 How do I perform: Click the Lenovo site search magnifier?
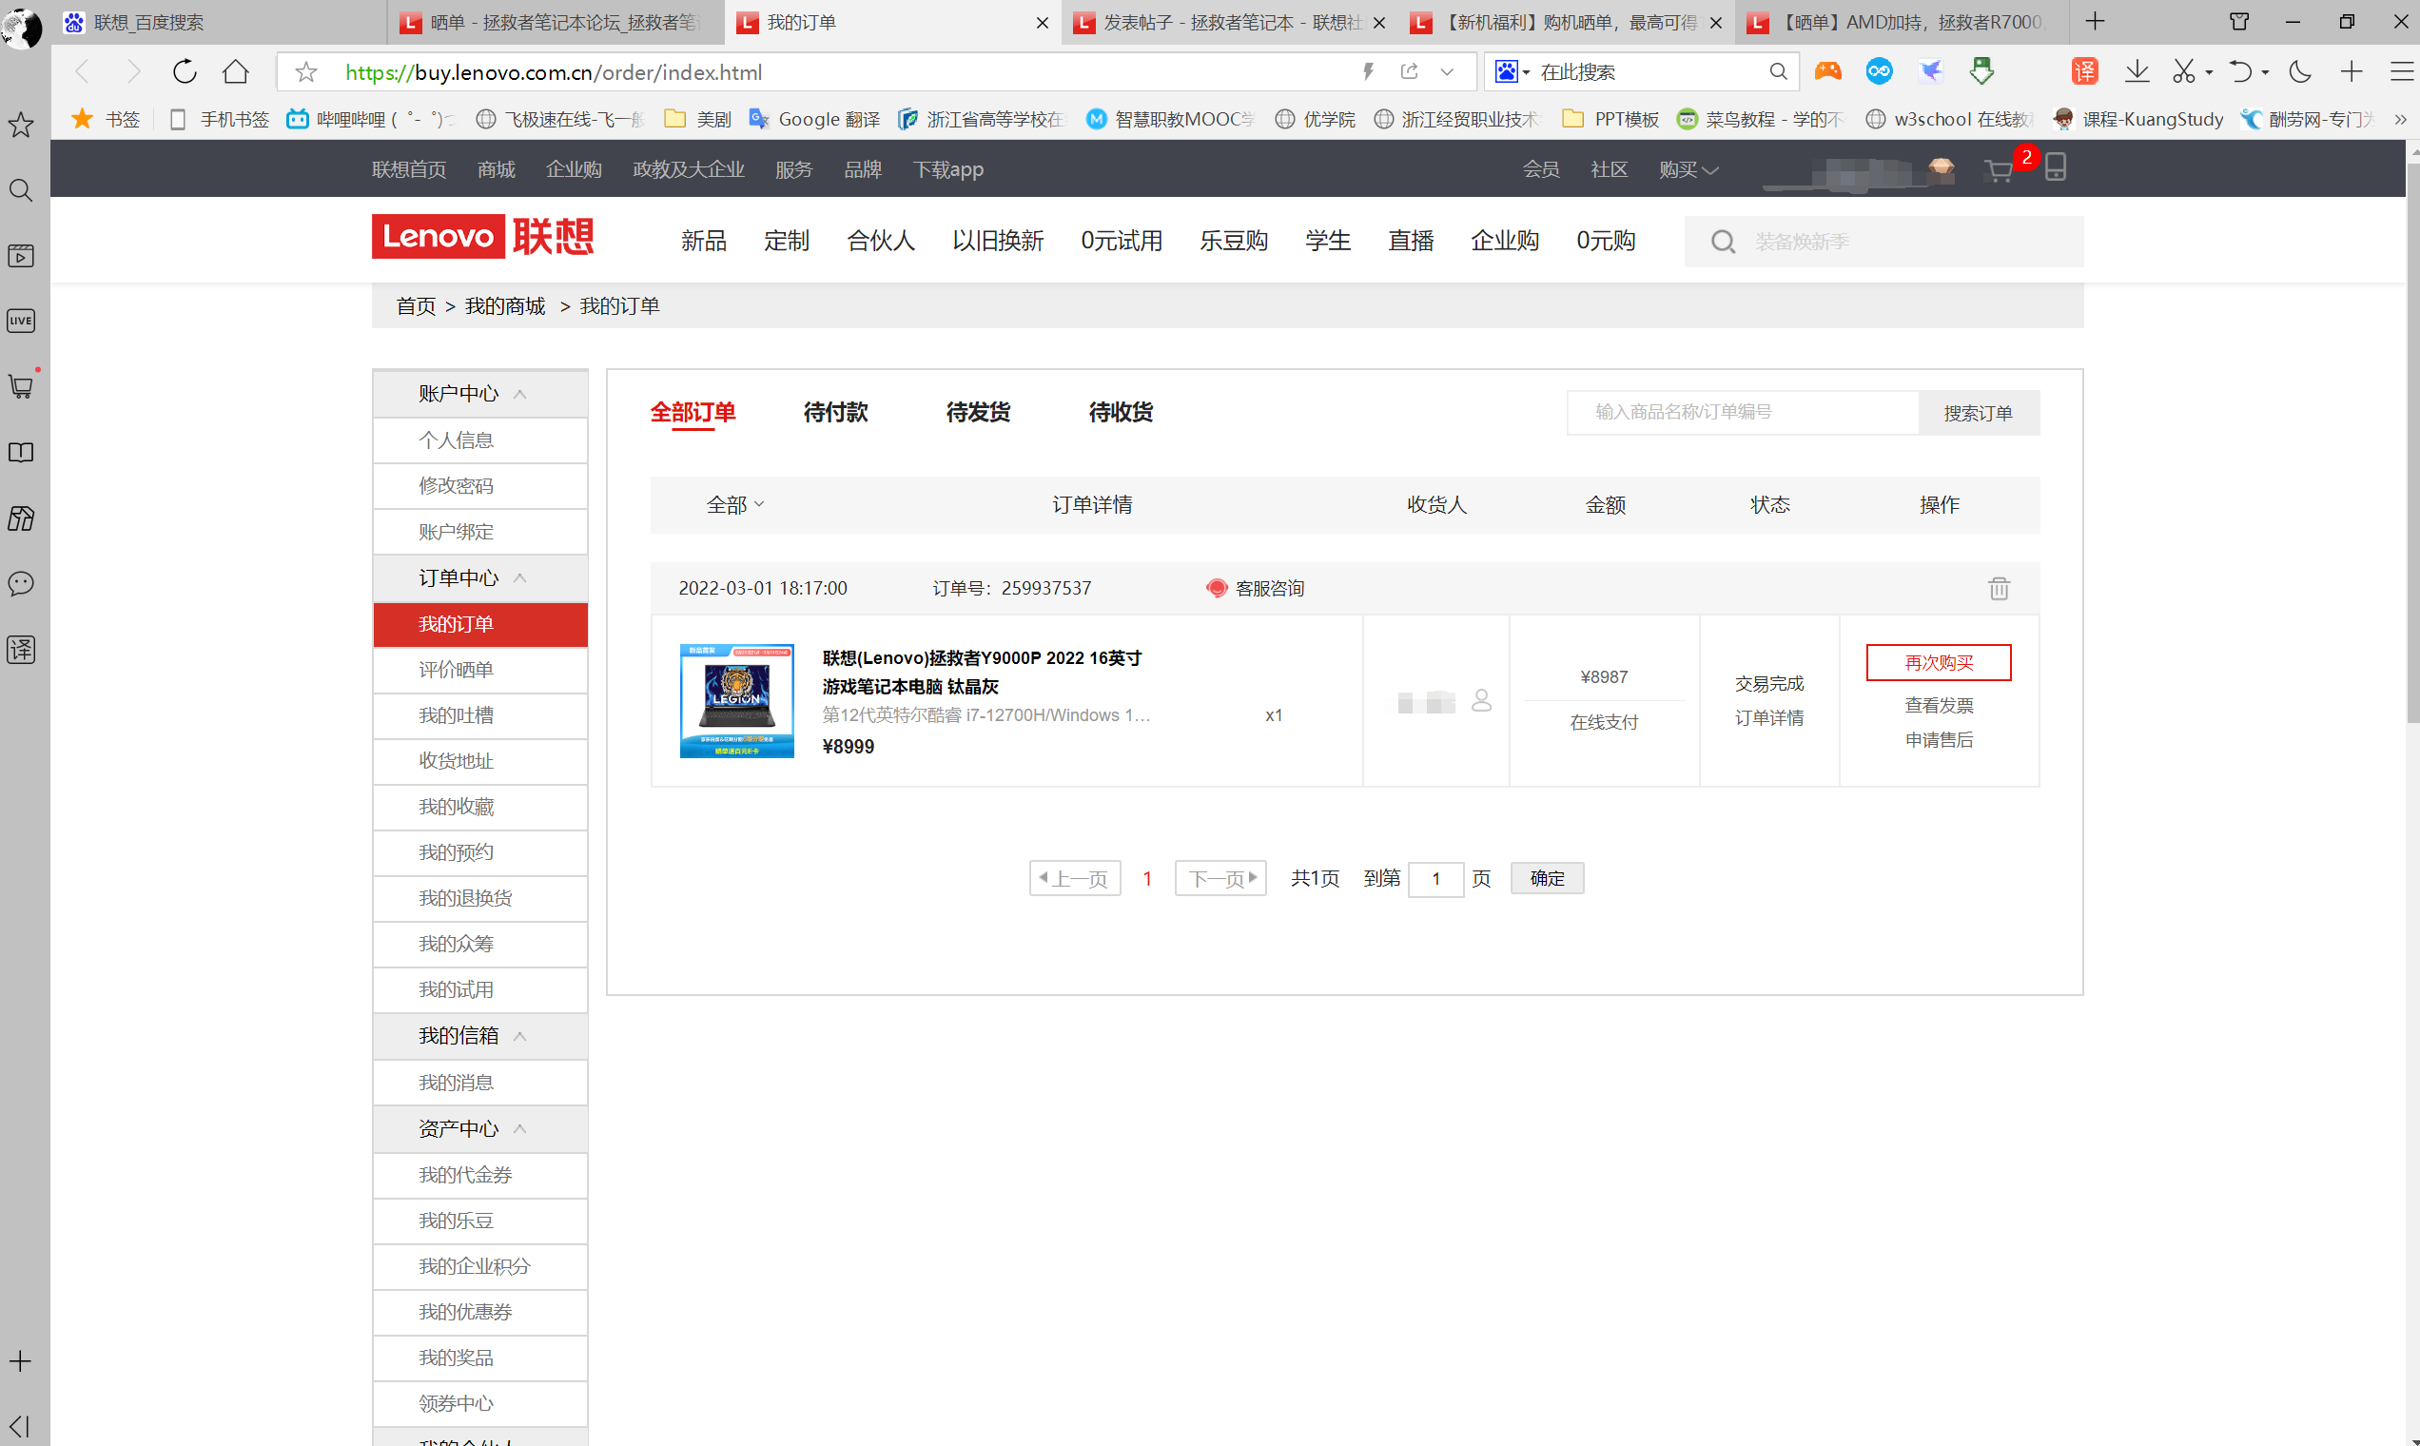(x=1723, y=241)
